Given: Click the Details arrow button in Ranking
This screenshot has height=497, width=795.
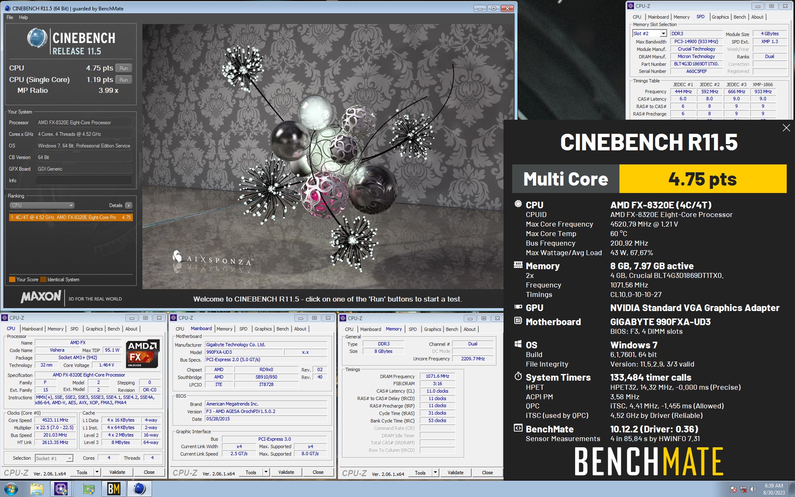Looking at the screenshot, I should [x=129, y=205].
